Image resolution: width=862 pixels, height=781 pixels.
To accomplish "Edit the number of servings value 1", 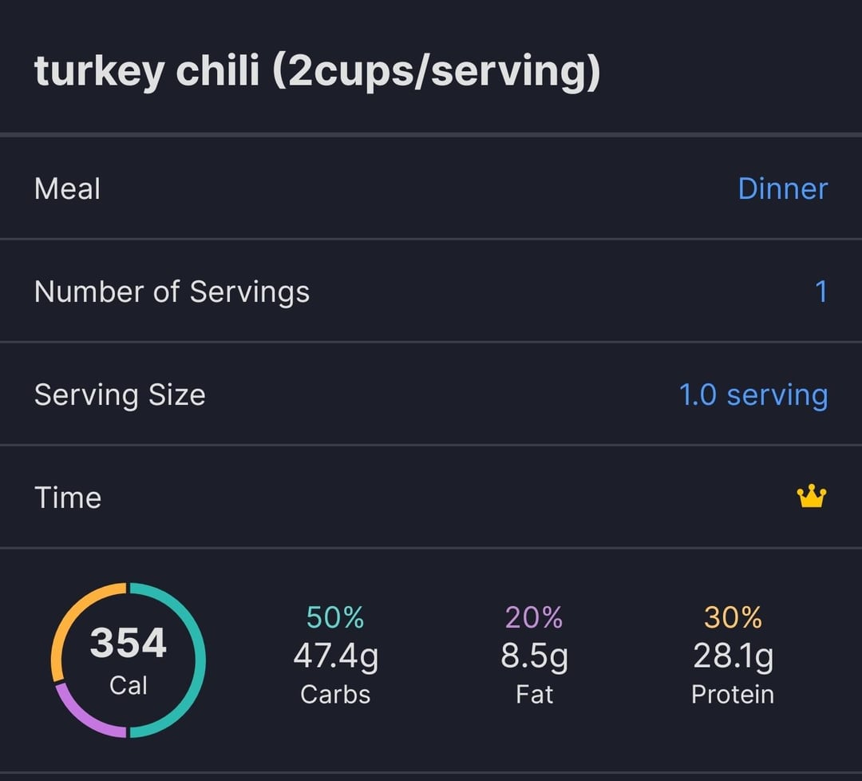I will 820,291.
